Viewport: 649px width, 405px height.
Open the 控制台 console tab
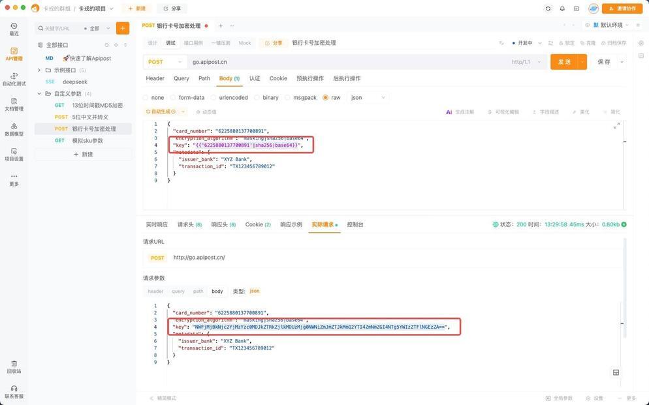coord(355,224)
